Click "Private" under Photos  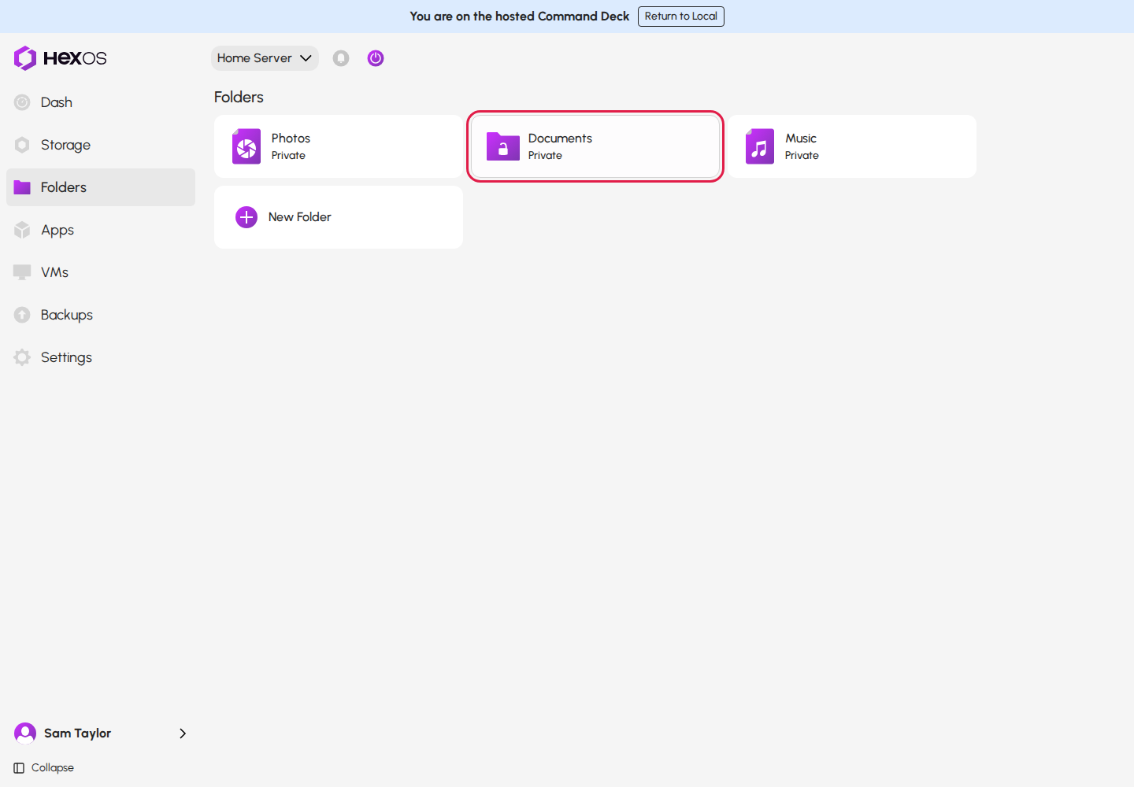[x=288, y=156]
